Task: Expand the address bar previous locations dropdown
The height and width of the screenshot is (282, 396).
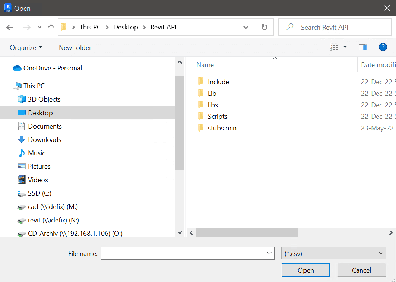Action: point(246,27)
